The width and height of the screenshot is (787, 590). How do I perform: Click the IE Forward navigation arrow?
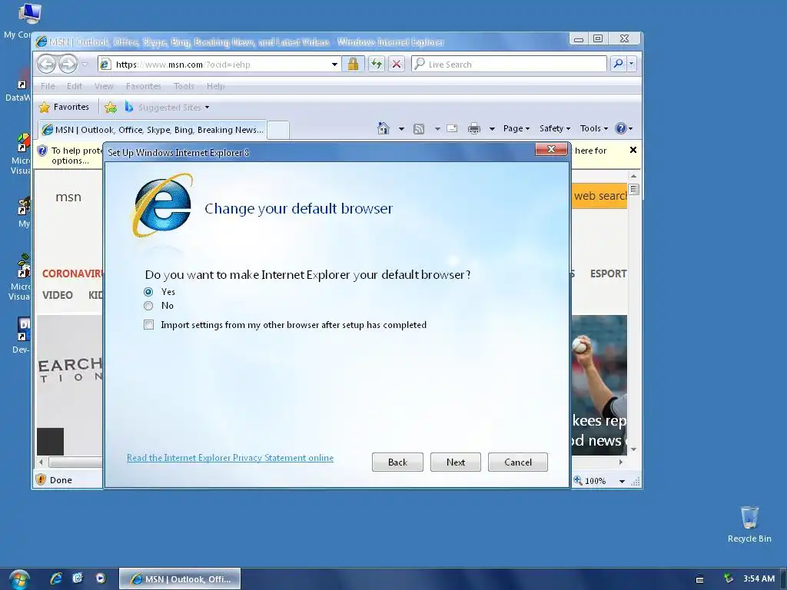(68, 64)
